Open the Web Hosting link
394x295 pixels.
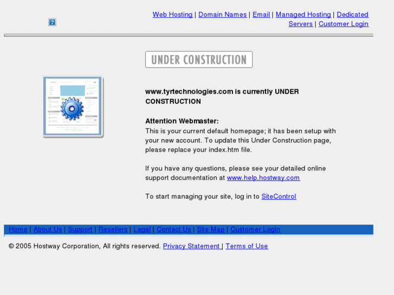(x=172, y=15)
